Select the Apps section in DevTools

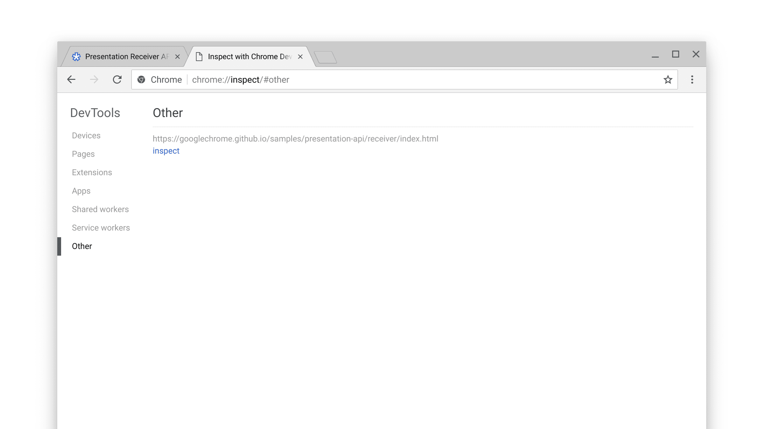[x=81, y=191]
